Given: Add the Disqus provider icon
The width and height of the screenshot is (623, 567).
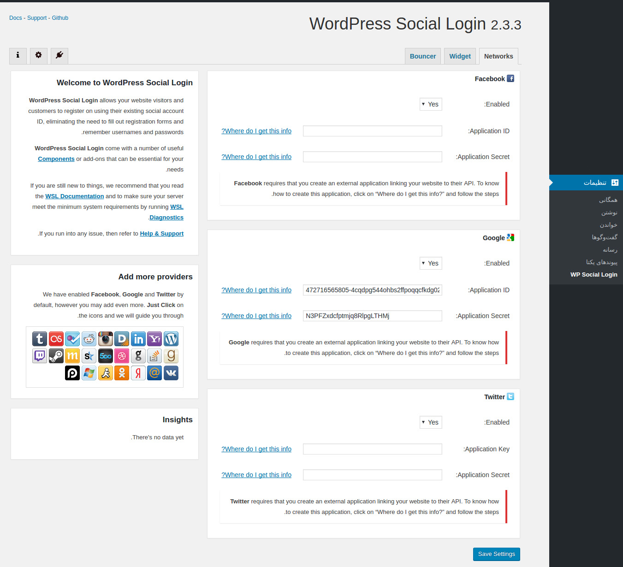Looking at the screenshot, I should [x=122, y=339].
